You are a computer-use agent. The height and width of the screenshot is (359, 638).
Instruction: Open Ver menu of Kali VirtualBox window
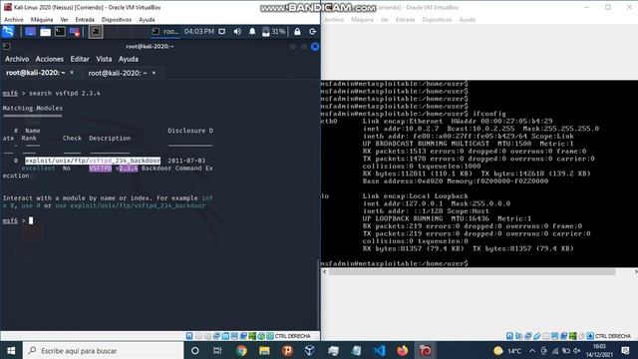pyautogui.click(x=64, y=20)
